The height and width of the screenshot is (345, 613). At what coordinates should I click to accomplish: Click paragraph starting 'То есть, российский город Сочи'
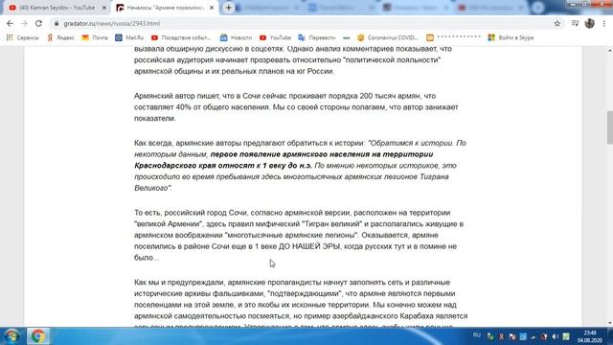tap(299, 235)
